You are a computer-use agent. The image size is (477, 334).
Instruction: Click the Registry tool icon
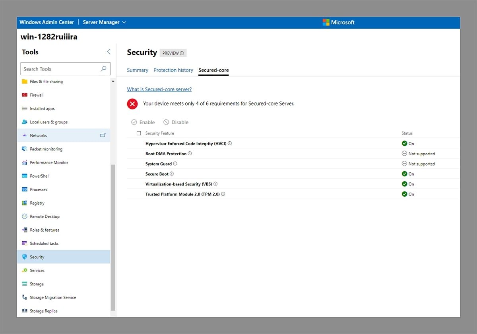25,203
